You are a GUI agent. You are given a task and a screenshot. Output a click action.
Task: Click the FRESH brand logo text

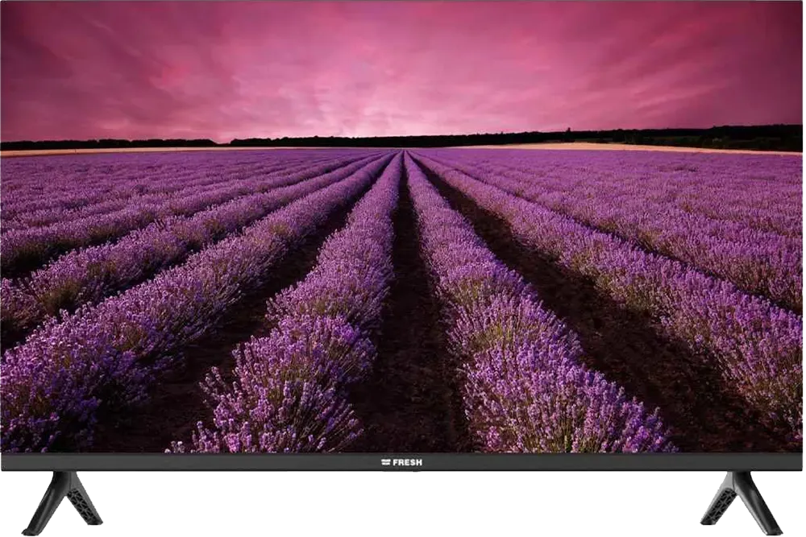[x=407, y=462]
